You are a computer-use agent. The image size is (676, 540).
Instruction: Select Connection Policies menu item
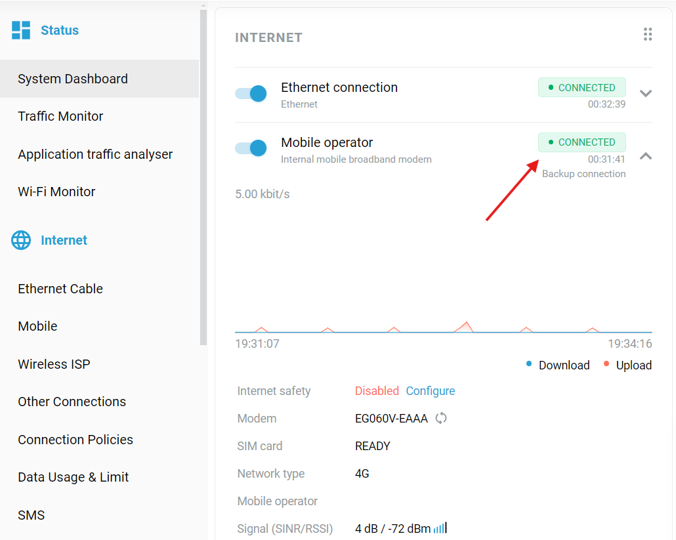point(75,440)
